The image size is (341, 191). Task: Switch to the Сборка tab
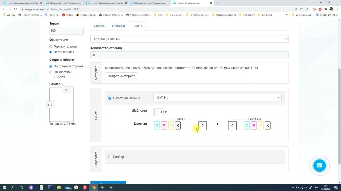tap(99, 26)
